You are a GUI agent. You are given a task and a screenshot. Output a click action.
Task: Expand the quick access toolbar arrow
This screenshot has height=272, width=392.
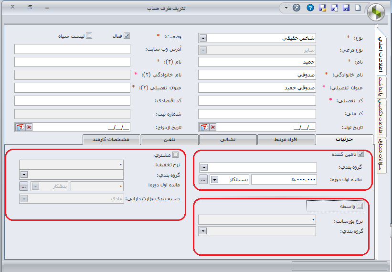coord(286,8)
